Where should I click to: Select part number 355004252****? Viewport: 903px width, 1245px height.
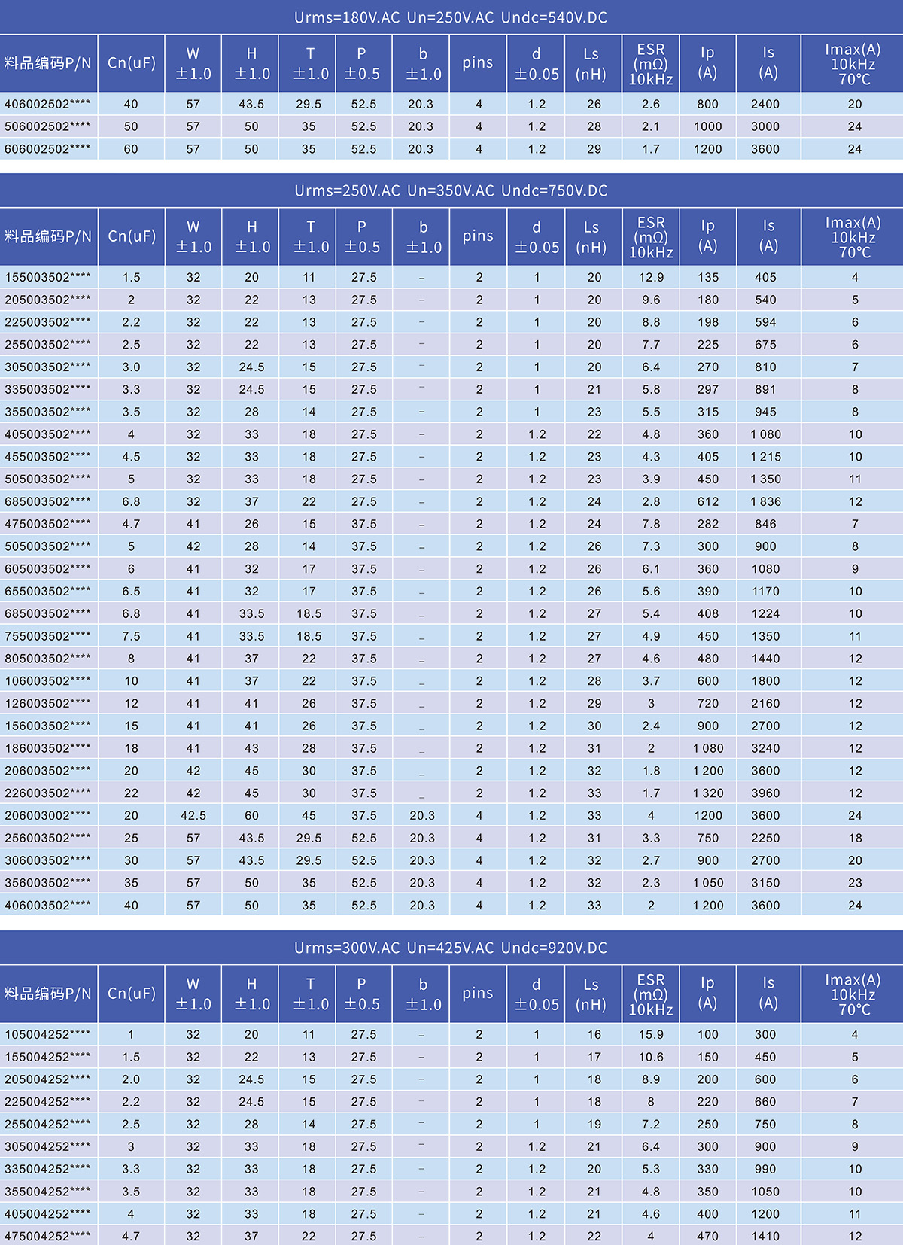point(47,1192)
